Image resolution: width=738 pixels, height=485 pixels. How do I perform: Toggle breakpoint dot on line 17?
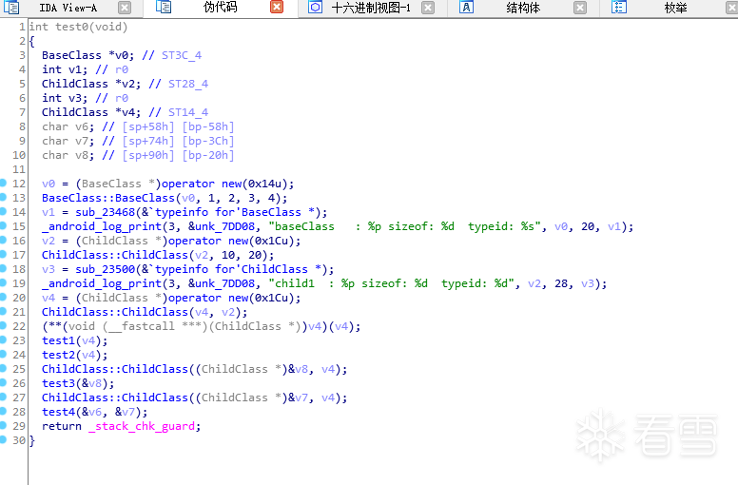pos(3,254)
